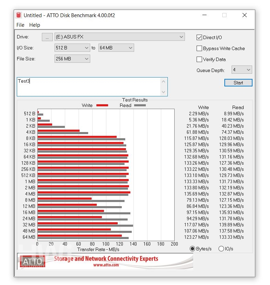Click the 123.27 MB/s write value
The height and width of the screenshot is (285, 270).
[196, 237]
